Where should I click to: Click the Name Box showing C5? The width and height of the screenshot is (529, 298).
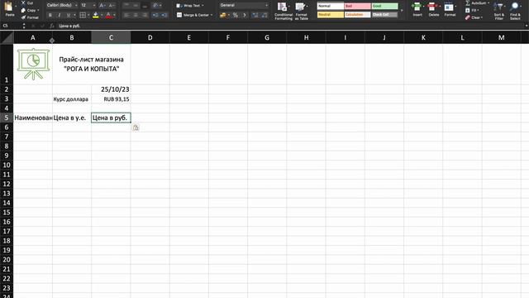pyautogui.click(x=12, y=26)
